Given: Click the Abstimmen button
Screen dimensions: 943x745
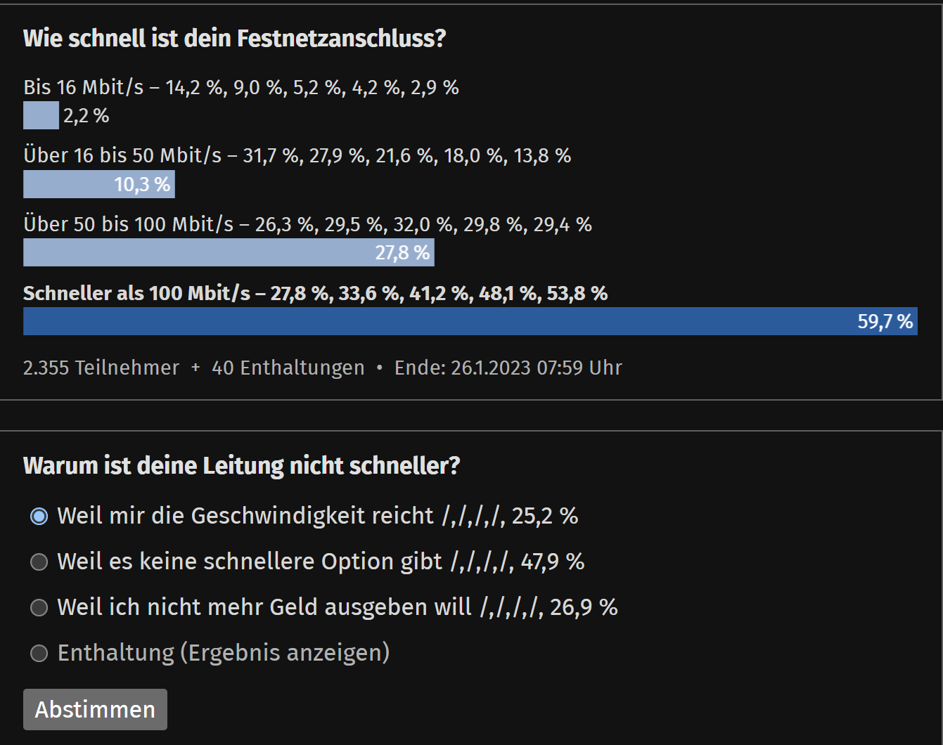Looking at the screenshot, I should 95,709.
